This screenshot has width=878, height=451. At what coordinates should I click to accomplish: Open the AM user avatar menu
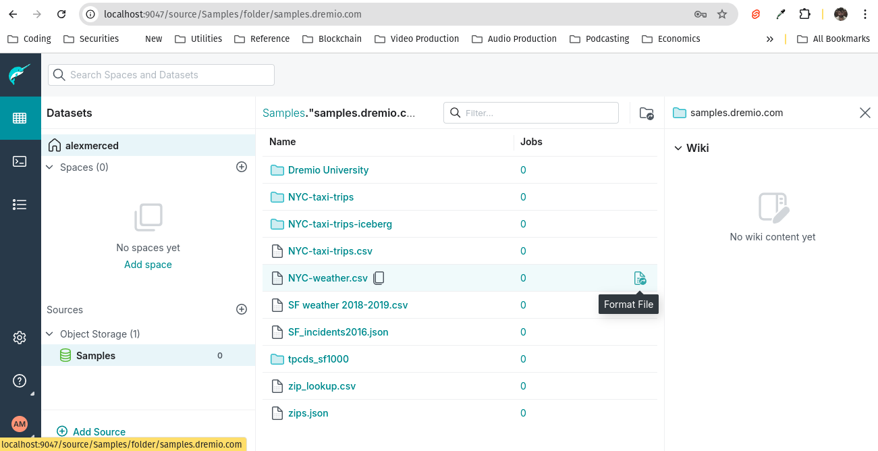pos(20,424)
